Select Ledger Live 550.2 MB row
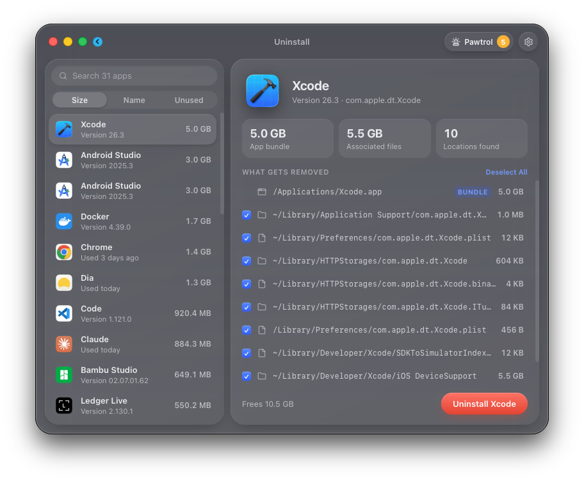The image size is (584, 481). 133,406
